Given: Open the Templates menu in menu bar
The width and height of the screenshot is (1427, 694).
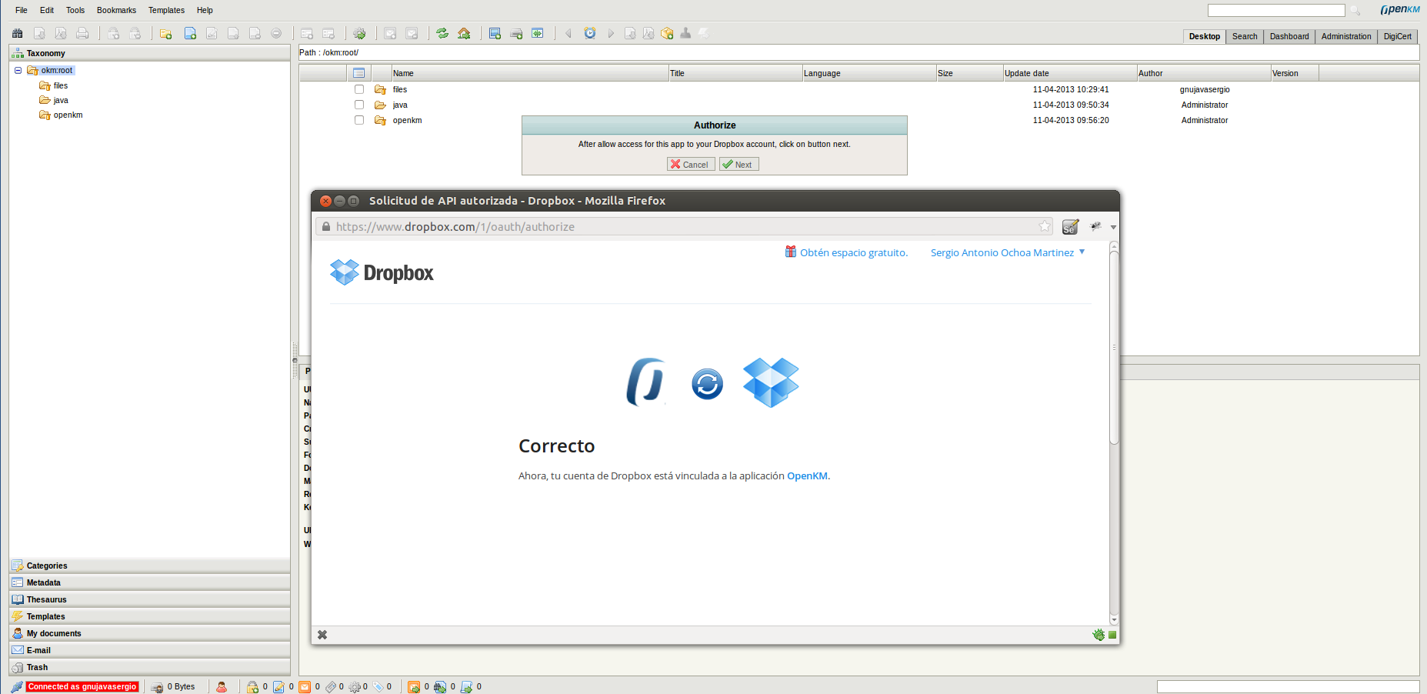Looking at the screenshot, I should point(166,10).
